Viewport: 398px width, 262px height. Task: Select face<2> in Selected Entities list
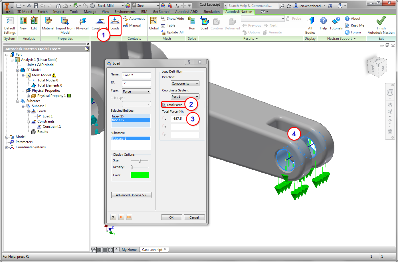tap(131, 116)
